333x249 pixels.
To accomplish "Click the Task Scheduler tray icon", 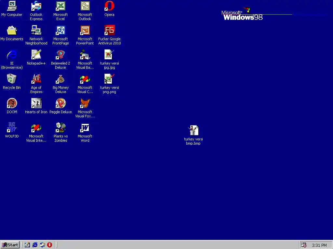I will pyautogui.click(x=304, y=245).
